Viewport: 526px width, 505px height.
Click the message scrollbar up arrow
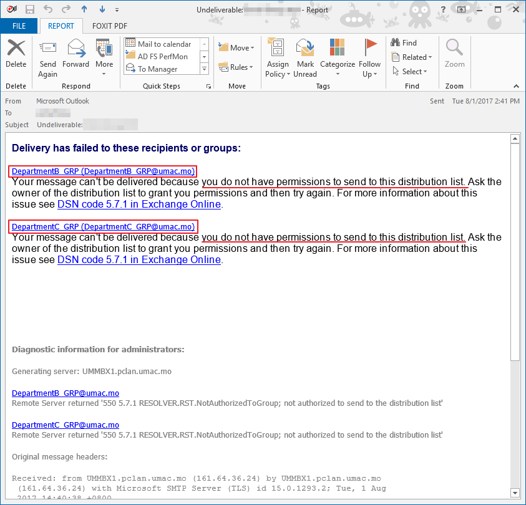515,138
